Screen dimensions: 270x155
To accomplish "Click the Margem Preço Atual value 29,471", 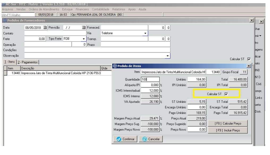I will click(150, 118).
